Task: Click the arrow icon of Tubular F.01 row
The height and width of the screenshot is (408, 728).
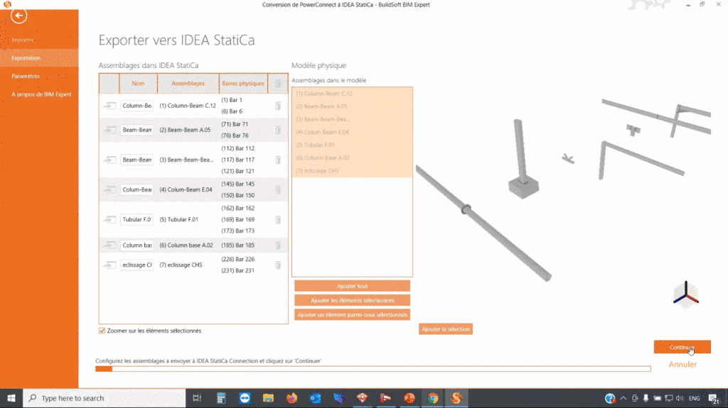Action: (x=109, y=219)
